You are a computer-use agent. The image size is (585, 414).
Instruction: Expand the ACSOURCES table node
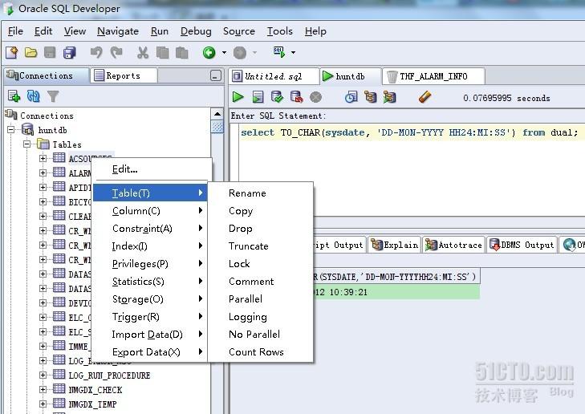(x=43, y=159)
